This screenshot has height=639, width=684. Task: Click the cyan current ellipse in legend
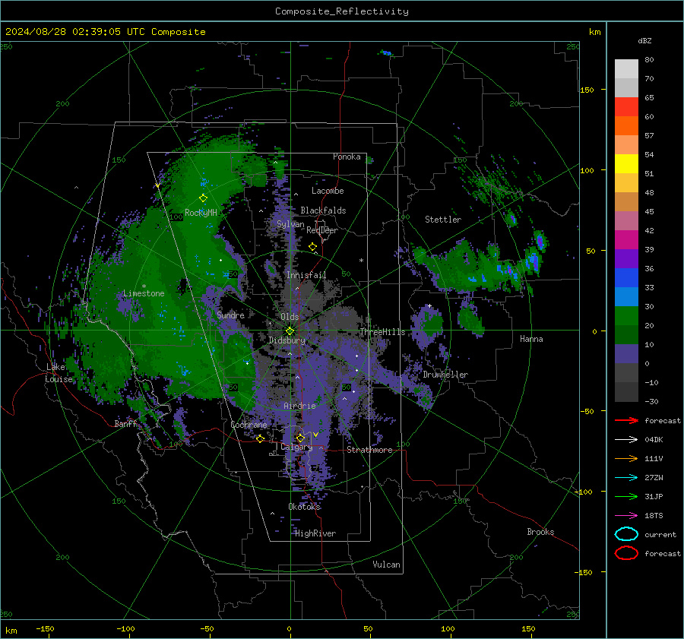[x=626, y=534]
